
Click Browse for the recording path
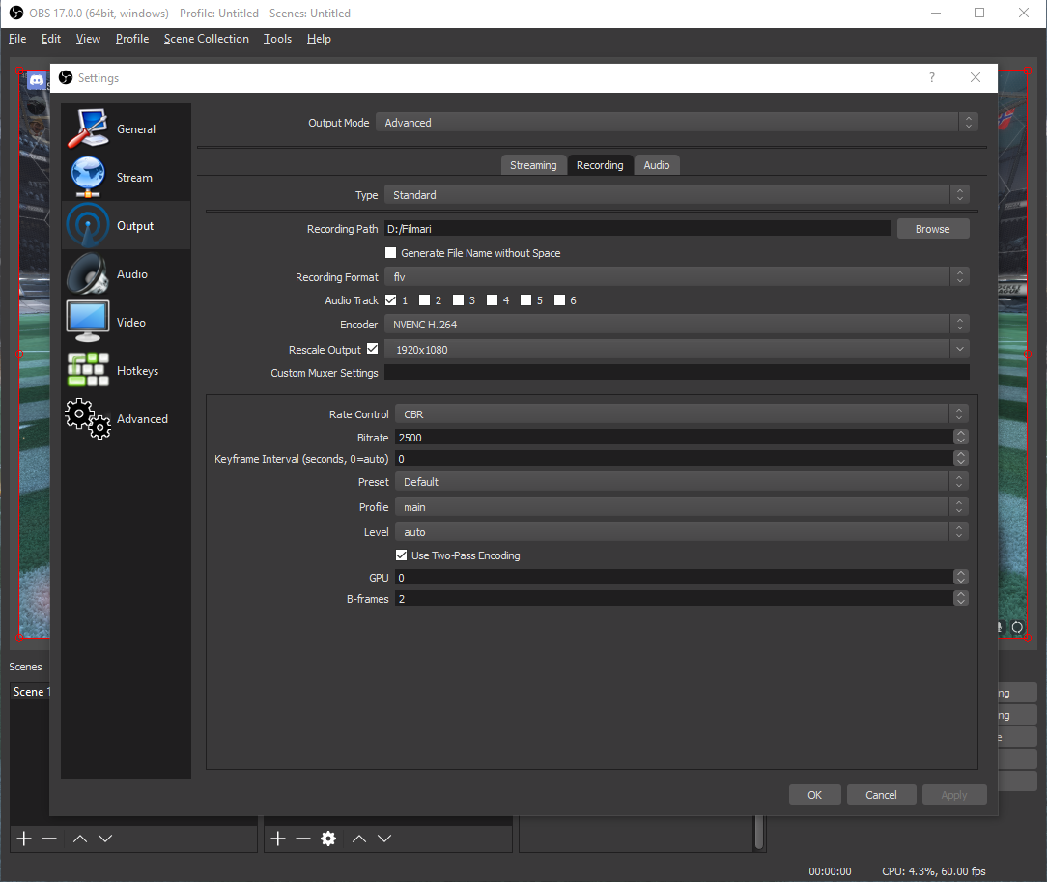click(x=932, y=228)
